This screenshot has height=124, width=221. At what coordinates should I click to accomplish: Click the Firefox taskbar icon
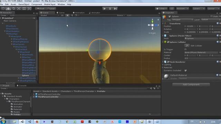[x=37, y=122]
